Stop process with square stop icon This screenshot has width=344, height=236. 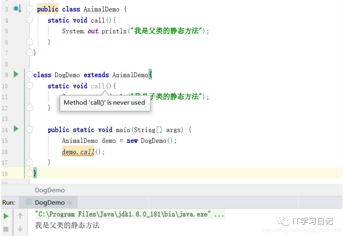point(6,229)
